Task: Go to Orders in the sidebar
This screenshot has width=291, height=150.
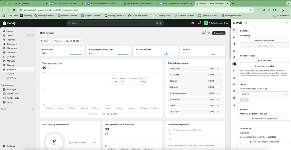Action: (10, 35)
